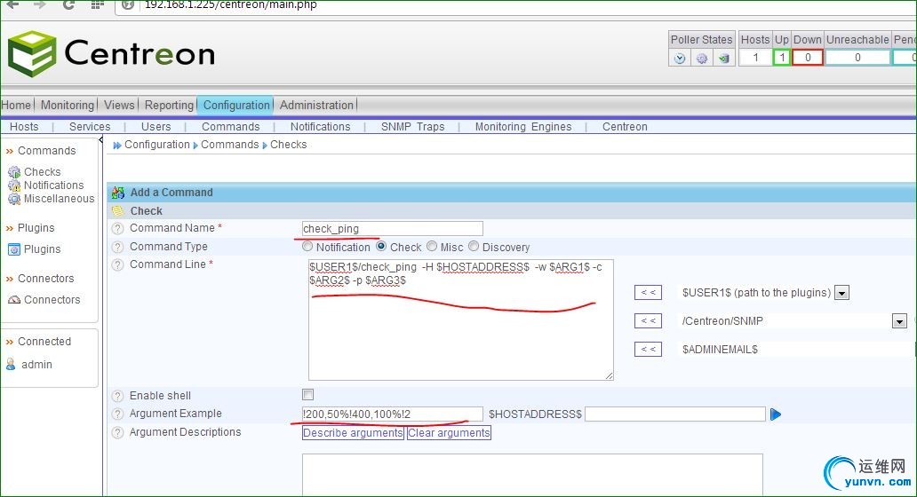Image resolution: width=917 pixels, height=497 pixels.
Task: Click the browser reload icon
Action: pos(68,4)
